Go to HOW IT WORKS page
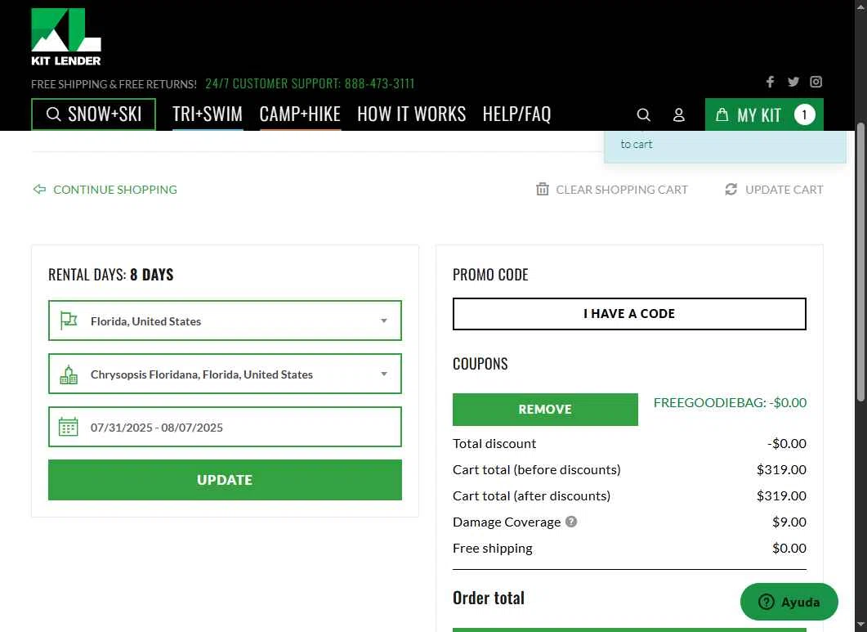Viewport: 867px width, 632px height. (x=411, y=114)
